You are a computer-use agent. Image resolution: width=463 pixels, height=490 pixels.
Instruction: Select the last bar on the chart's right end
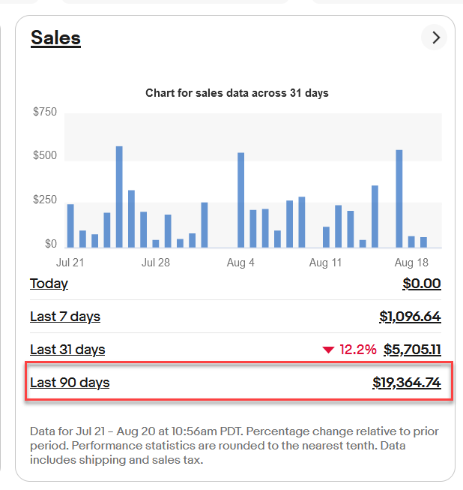(x=423, y=242)
